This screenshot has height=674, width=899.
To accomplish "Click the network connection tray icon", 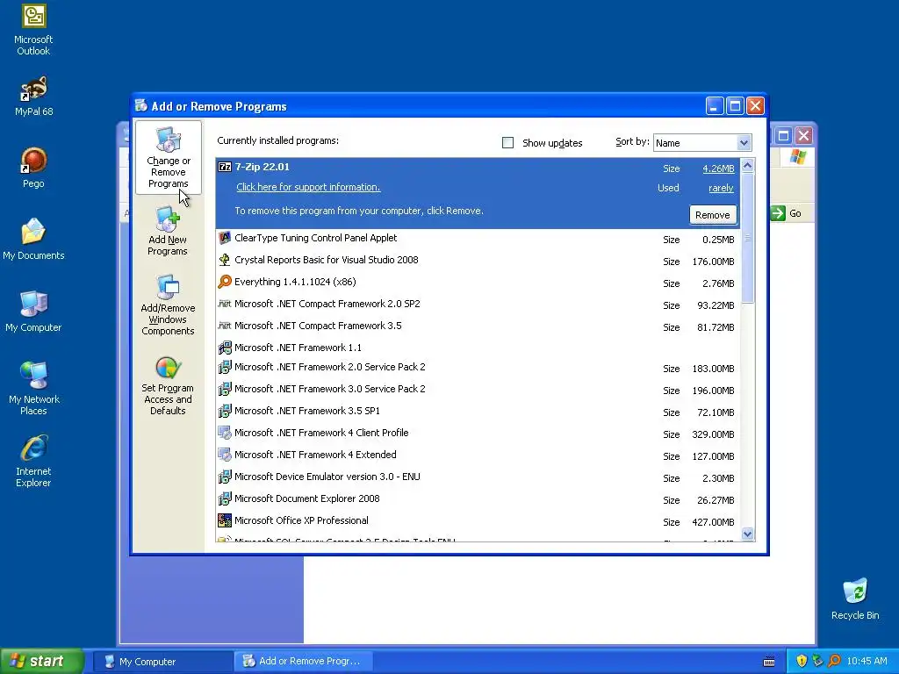I will pyautogui.click(x=817, y=661).
